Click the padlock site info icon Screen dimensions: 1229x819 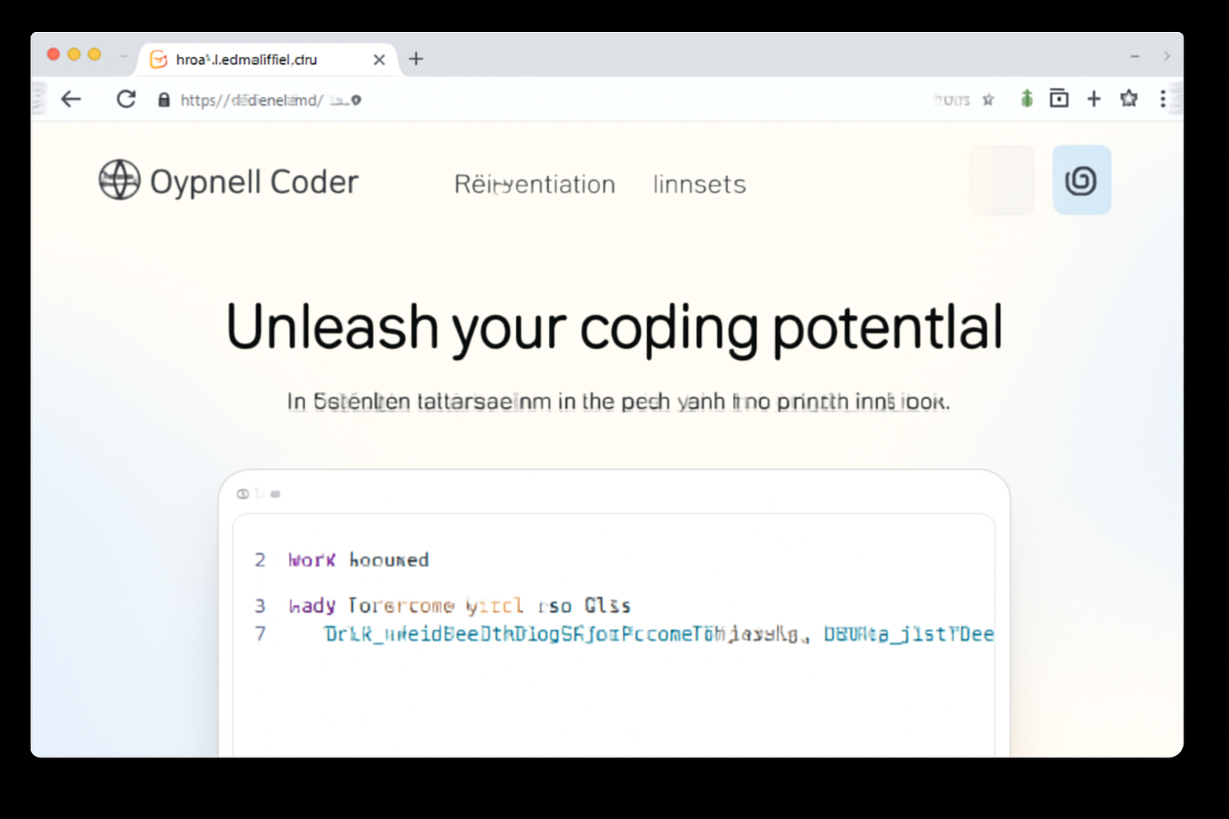[164, 100]
